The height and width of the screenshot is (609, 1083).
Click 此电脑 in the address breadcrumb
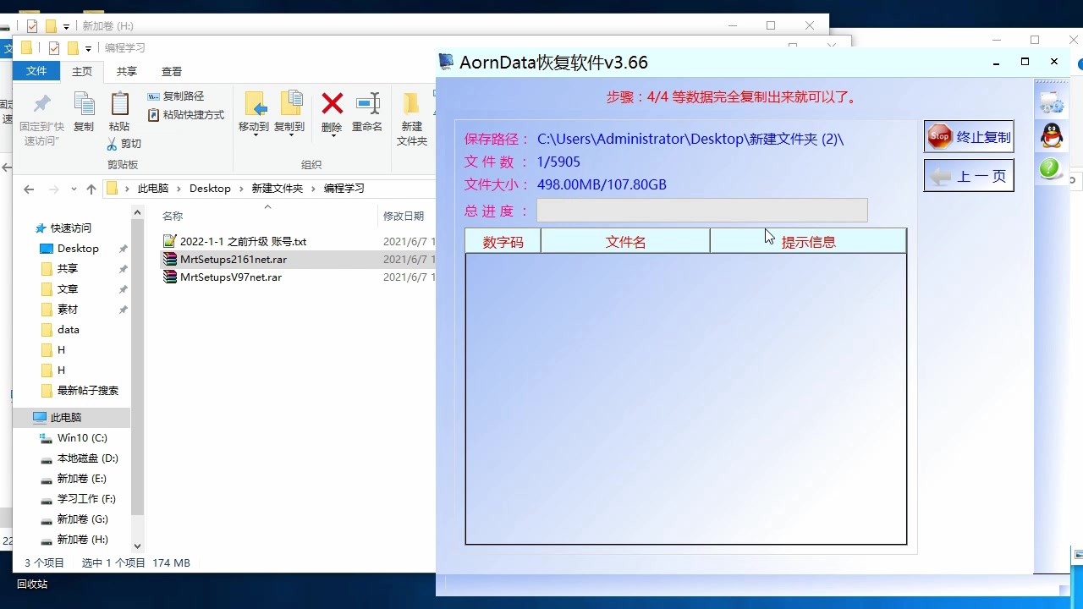[153, 189]
